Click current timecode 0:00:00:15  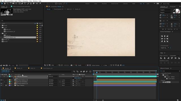pos(5,71)
